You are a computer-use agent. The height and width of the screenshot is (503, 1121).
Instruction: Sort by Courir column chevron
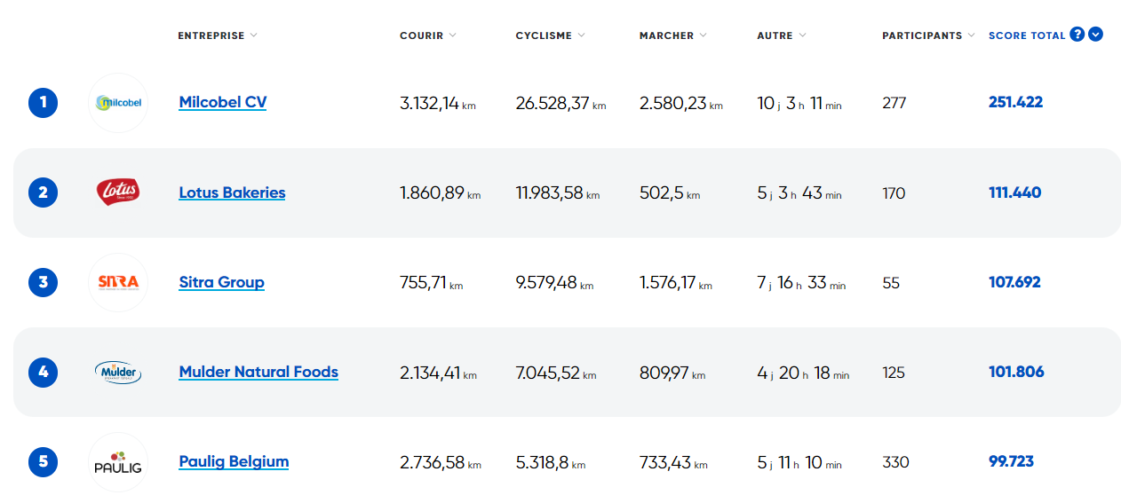tap(452, 35)
